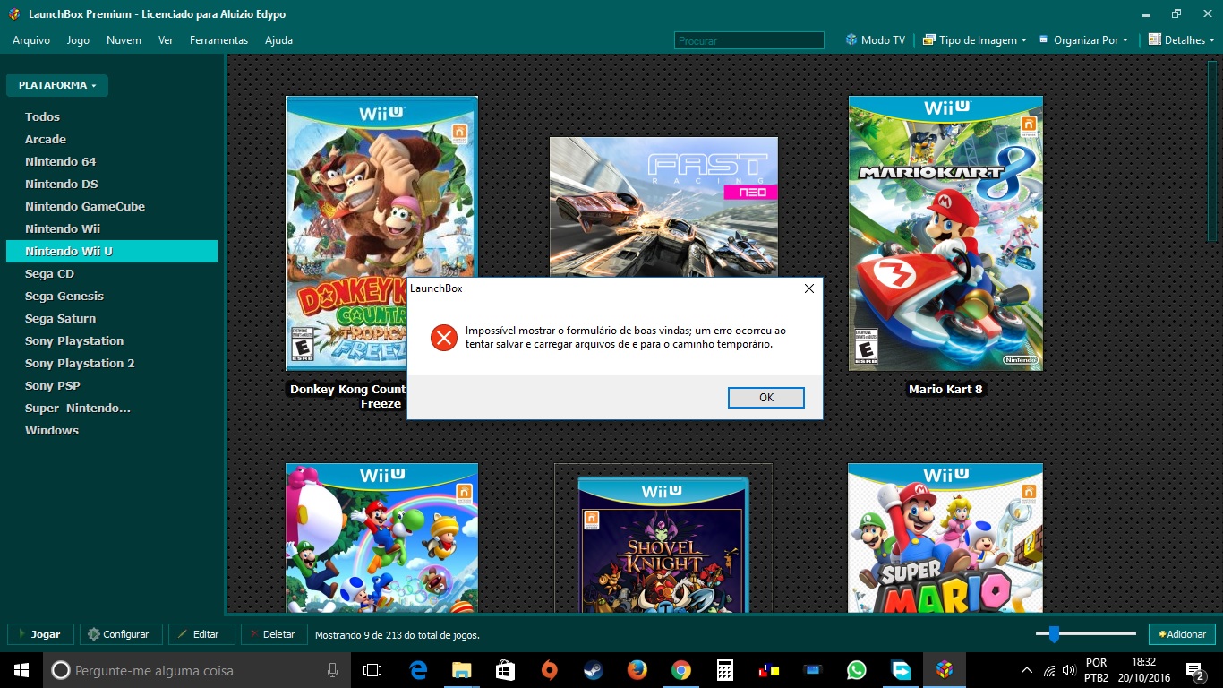Viewport: 1223px width, 688px height.
Task: Click the Deletar button
Action: pyautogui.click(x=274, y=634)
